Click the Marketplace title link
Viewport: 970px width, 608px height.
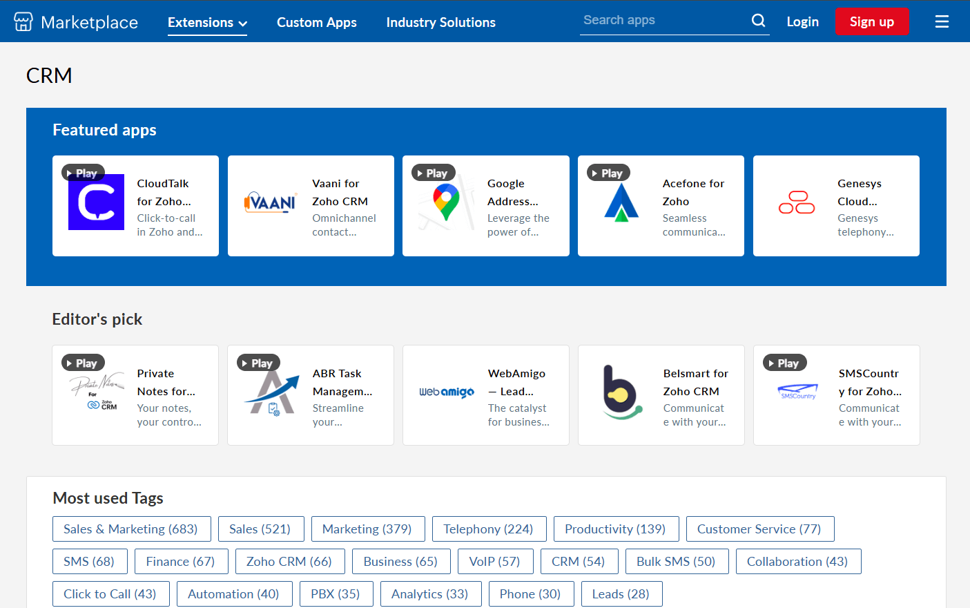89,22
